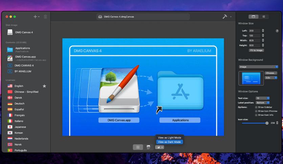Enable the Show Icon Preview checkbox
Screen dimensions: 283x164
pos(256,111)
